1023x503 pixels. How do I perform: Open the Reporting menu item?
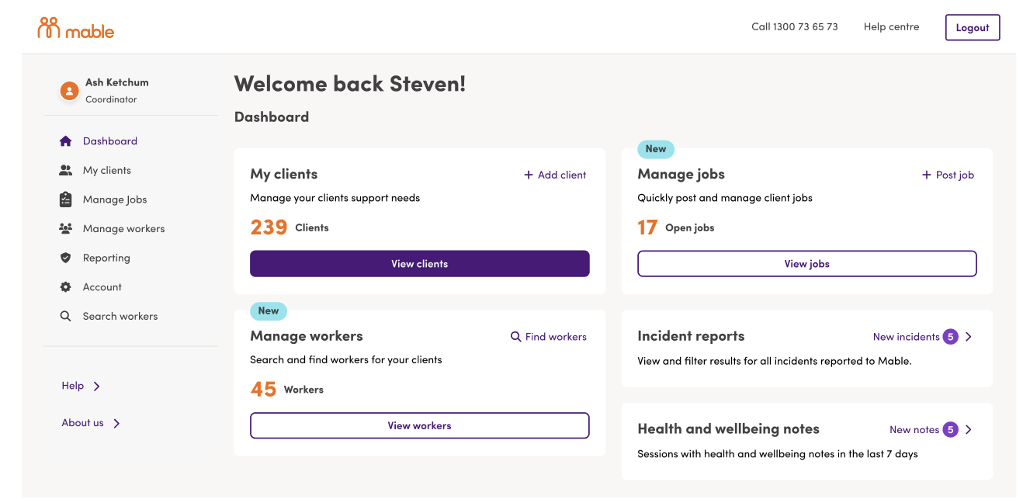click(x=106, y=258)
